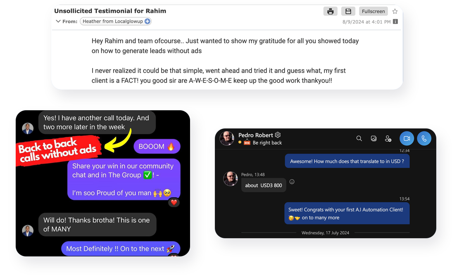Click avatar beside the "Will do! Thanks brotha" message
The width and height of the screenshot is (452, 275).
(x=28, y=230)
